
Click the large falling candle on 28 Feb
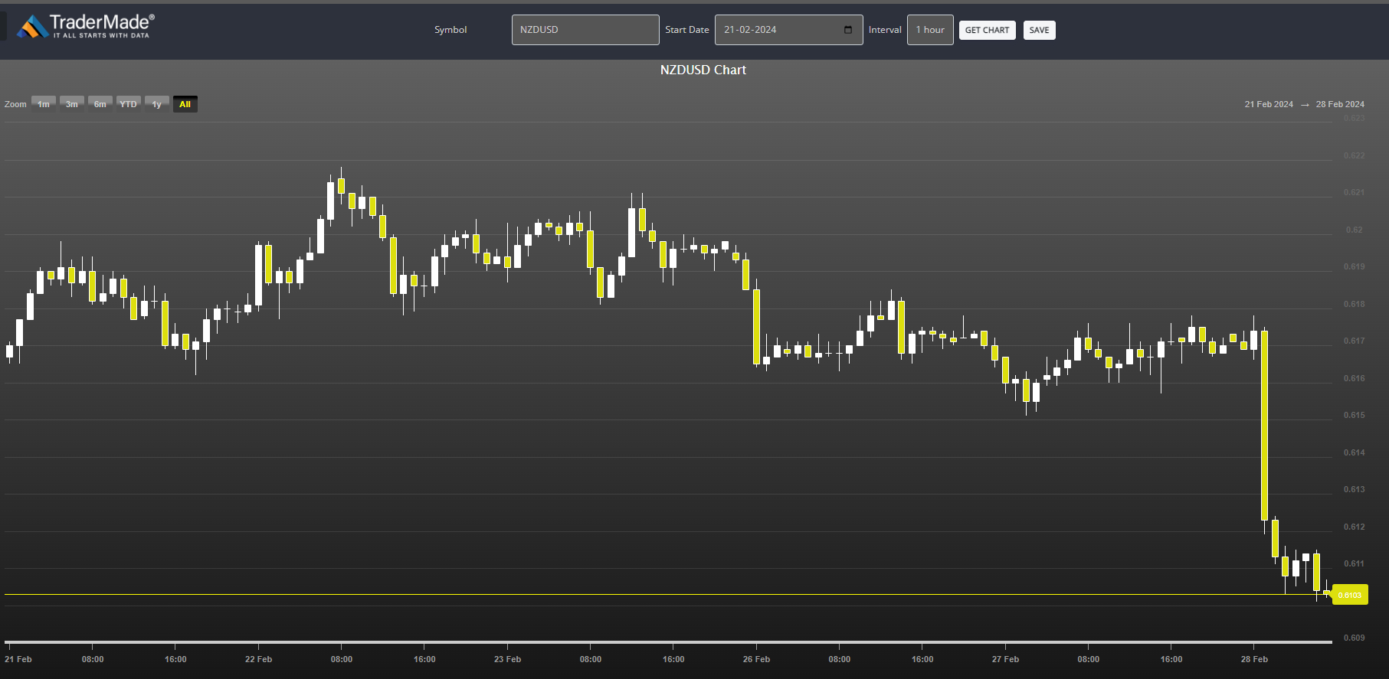tap(1264, 425)
